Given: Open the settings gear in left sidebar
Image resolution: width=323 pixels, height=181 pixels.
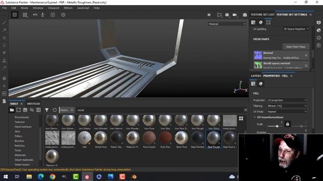Looking at the screenshot, I should coord(4,78).
